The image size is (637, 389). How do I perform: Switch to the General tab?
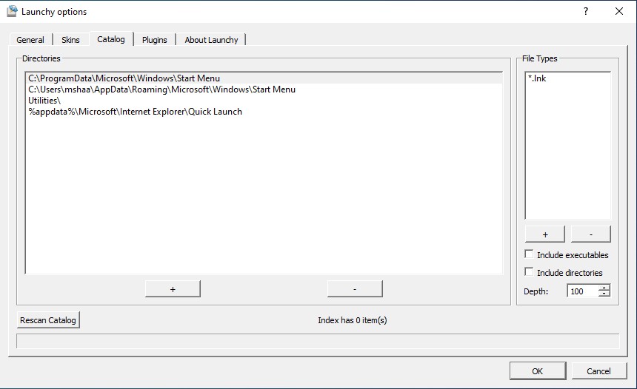coord(30,40)
